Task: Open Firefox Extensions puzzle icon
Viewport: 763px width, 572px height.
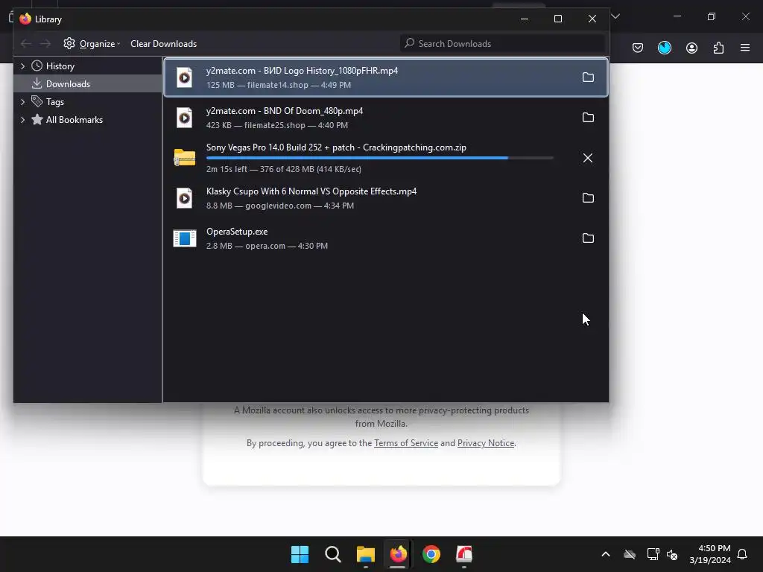Action: point(718,48)
